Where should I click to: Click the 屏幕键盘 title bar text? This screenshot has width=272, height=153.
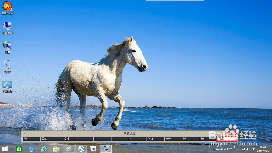(129, 134)
